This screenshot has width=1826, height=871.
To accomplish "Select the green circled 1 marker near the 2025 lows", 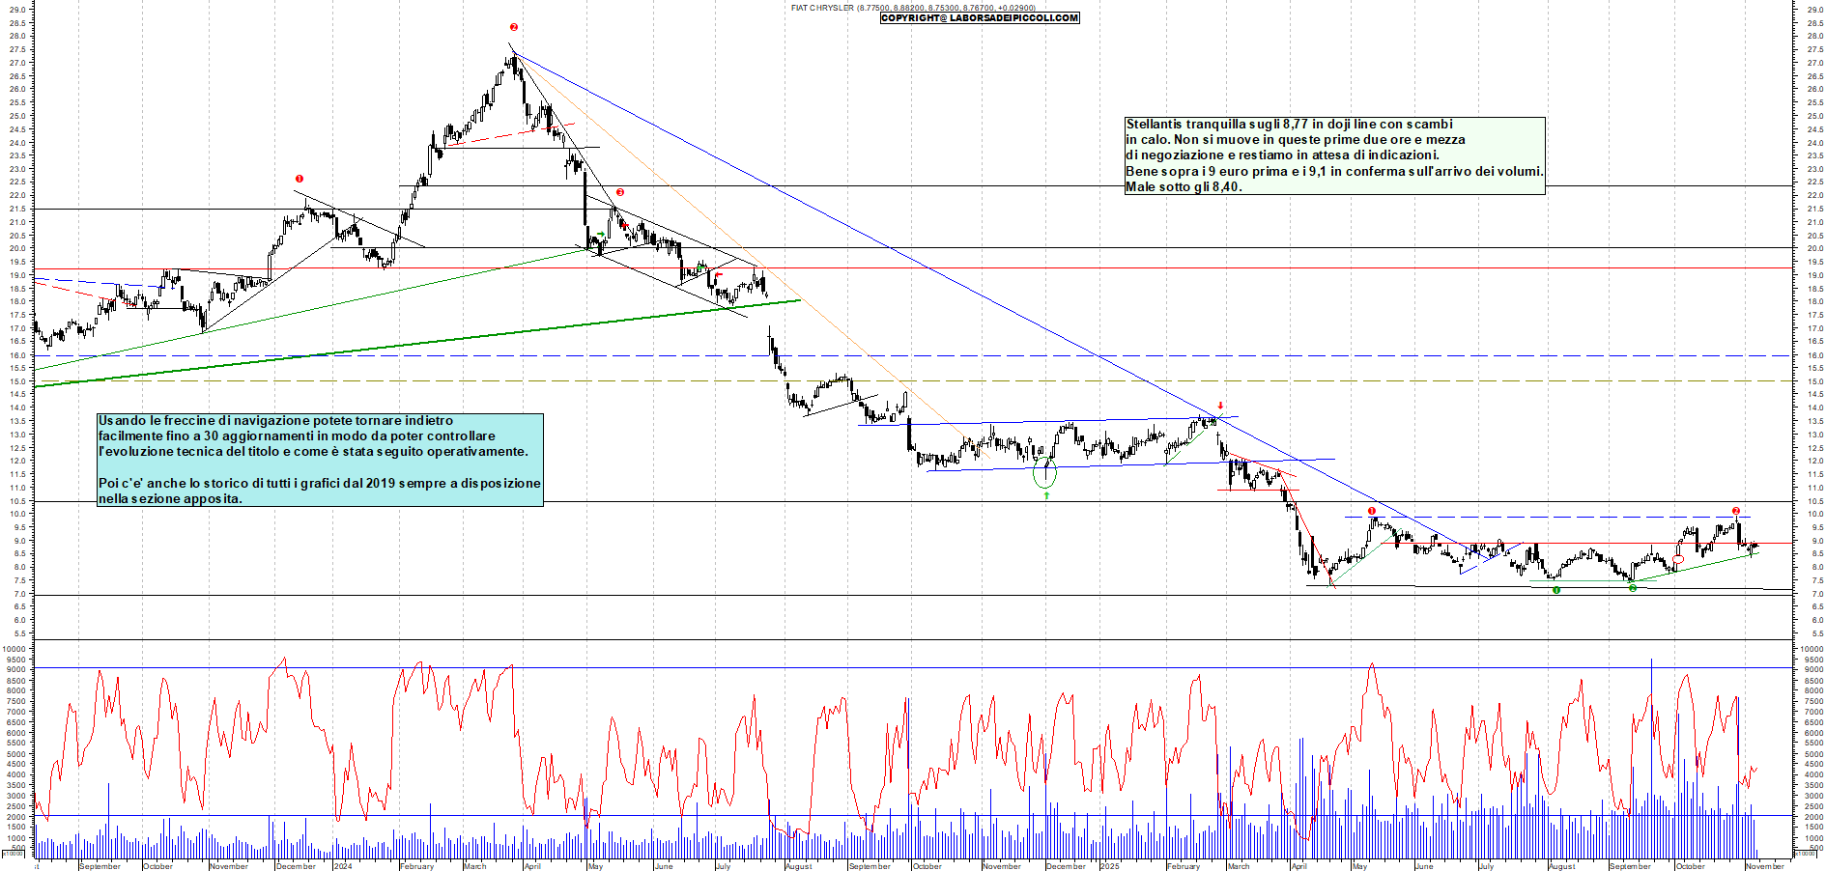I will click(x=1556, y=590).
